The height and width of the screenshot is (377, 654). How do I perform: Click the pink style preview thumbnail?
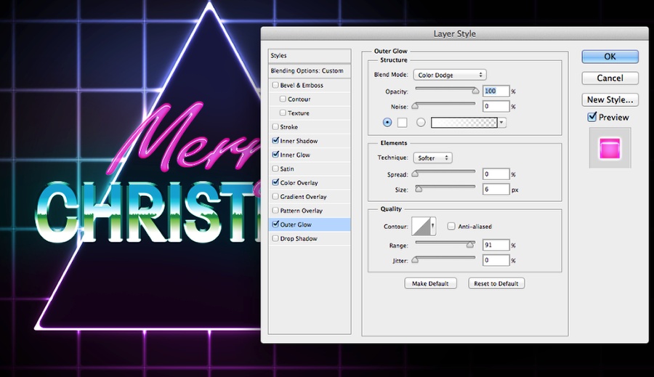click(x=610, y=148)
